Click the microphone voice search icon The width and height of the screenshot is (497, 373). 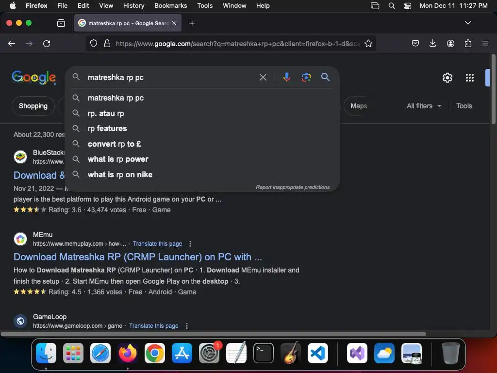click(x=286, y=77)
